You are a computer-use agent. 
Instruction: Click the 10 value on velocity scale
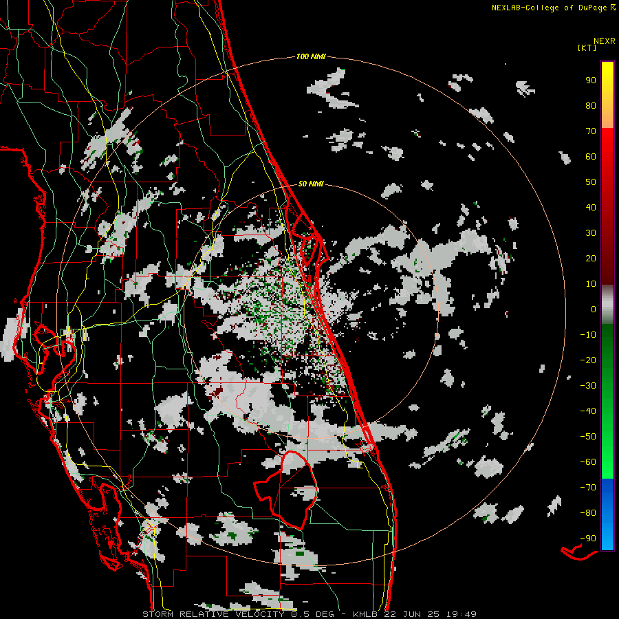click(591, 284)
